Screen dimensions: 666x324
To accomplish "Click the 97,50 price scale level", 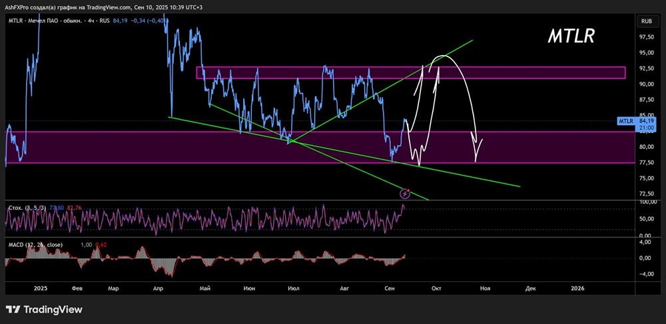I will click(647, 37).
